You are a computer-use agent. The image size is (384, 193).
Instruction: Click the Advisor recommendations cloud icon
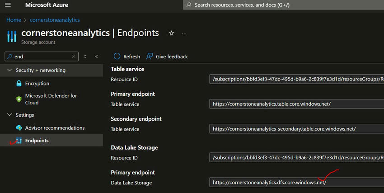(x=19, y=128)
